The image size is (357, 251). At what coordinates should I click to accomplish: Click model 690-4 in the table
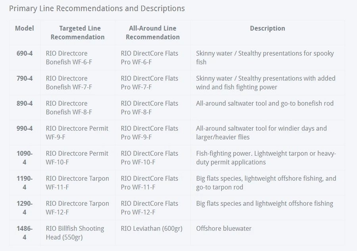click(x=25, y=53)
